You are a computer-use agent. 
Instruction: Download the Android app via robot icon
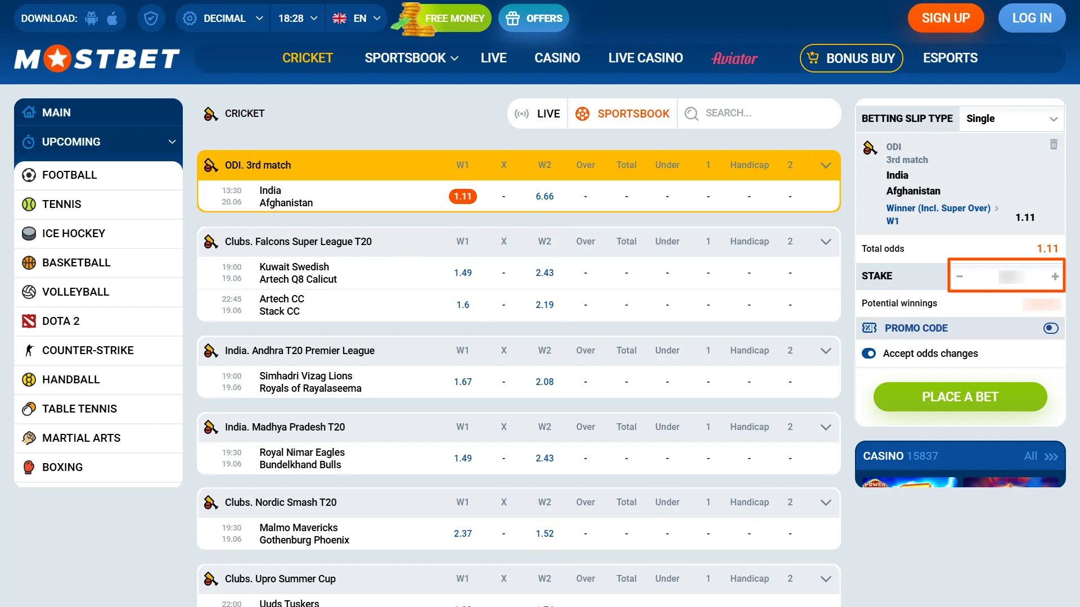(91, 19)
